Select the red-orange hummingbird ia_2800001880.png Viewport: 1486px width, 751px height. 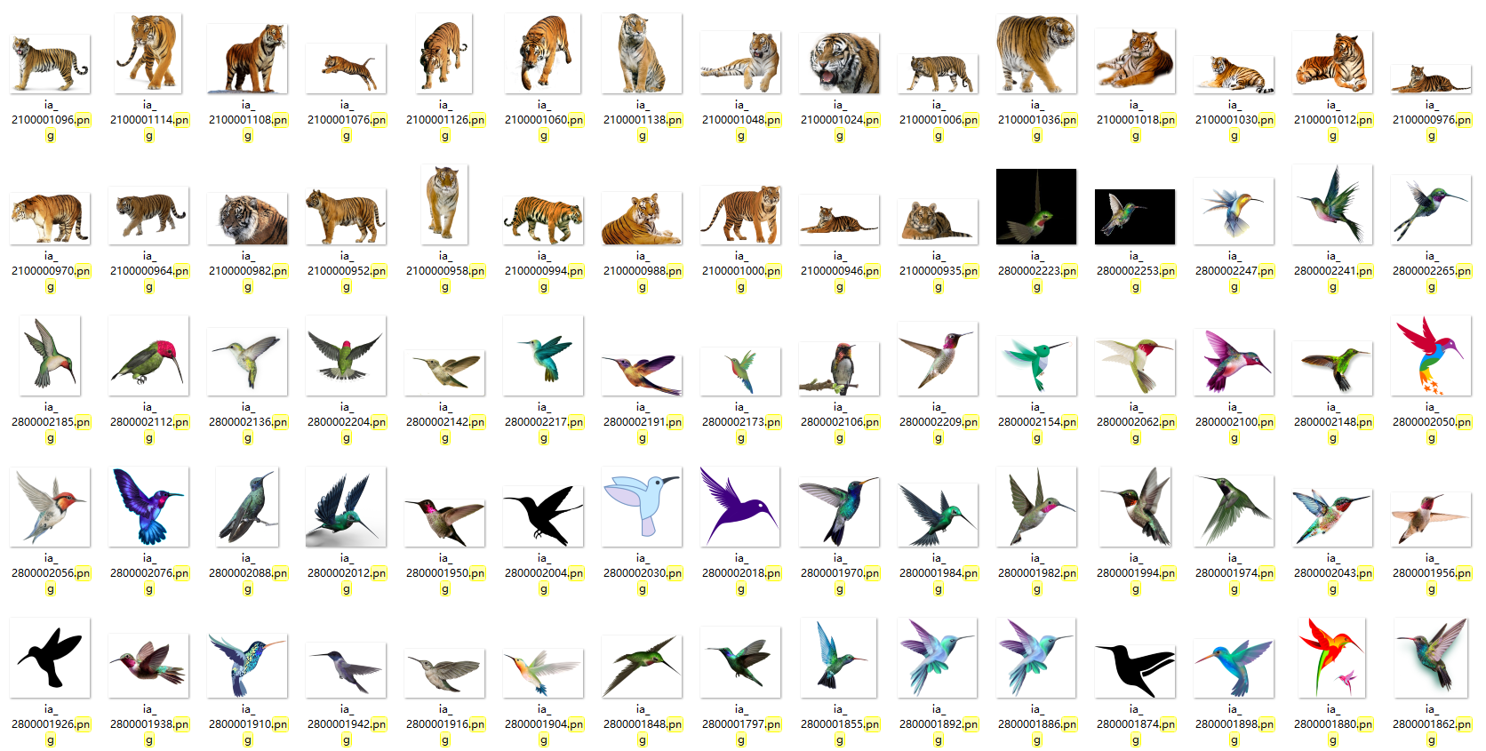pos(1332,658)
